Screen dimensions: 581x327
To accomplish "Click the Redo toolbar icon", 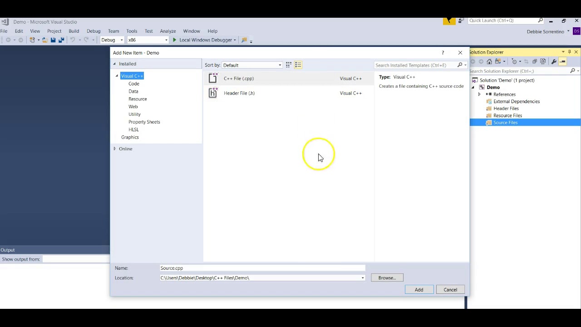I will 86,40.
